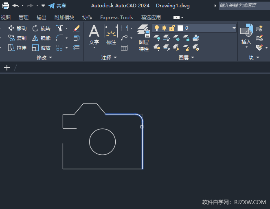Click the Share (共享) button
The image size is (270, 209).
(57, 6)
